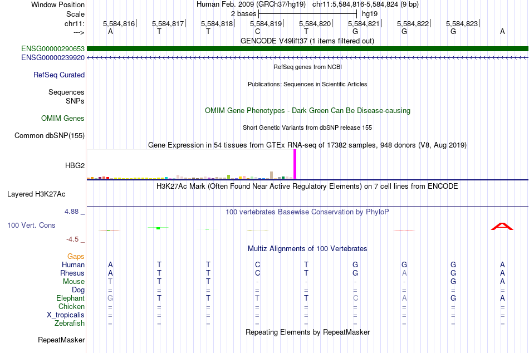This screenshot has width=529, height=353.
Task: Click the Elephant species row label
Action: pos(71,298)
